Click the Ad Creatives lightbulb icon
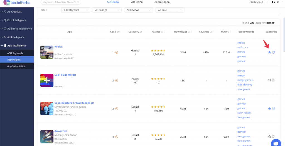 [x=5, y=12]
